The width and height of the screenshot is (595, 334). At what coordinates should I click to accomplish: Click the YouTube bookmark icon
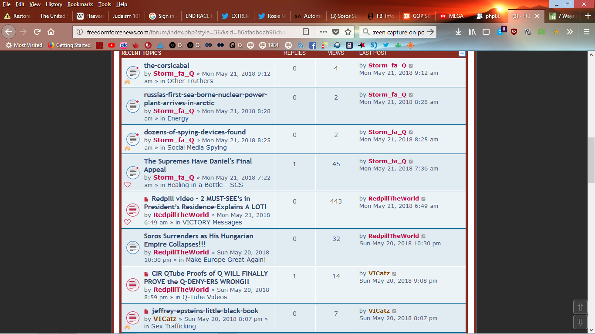tap(112, 45)
